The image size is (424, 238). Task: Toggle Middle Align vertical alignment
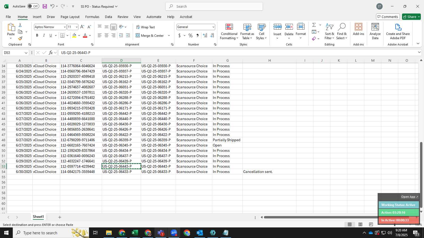point(107,27)
